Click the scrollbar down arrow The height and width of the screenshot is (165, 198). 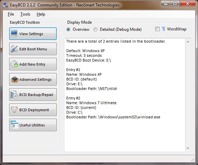pos(188,148)
